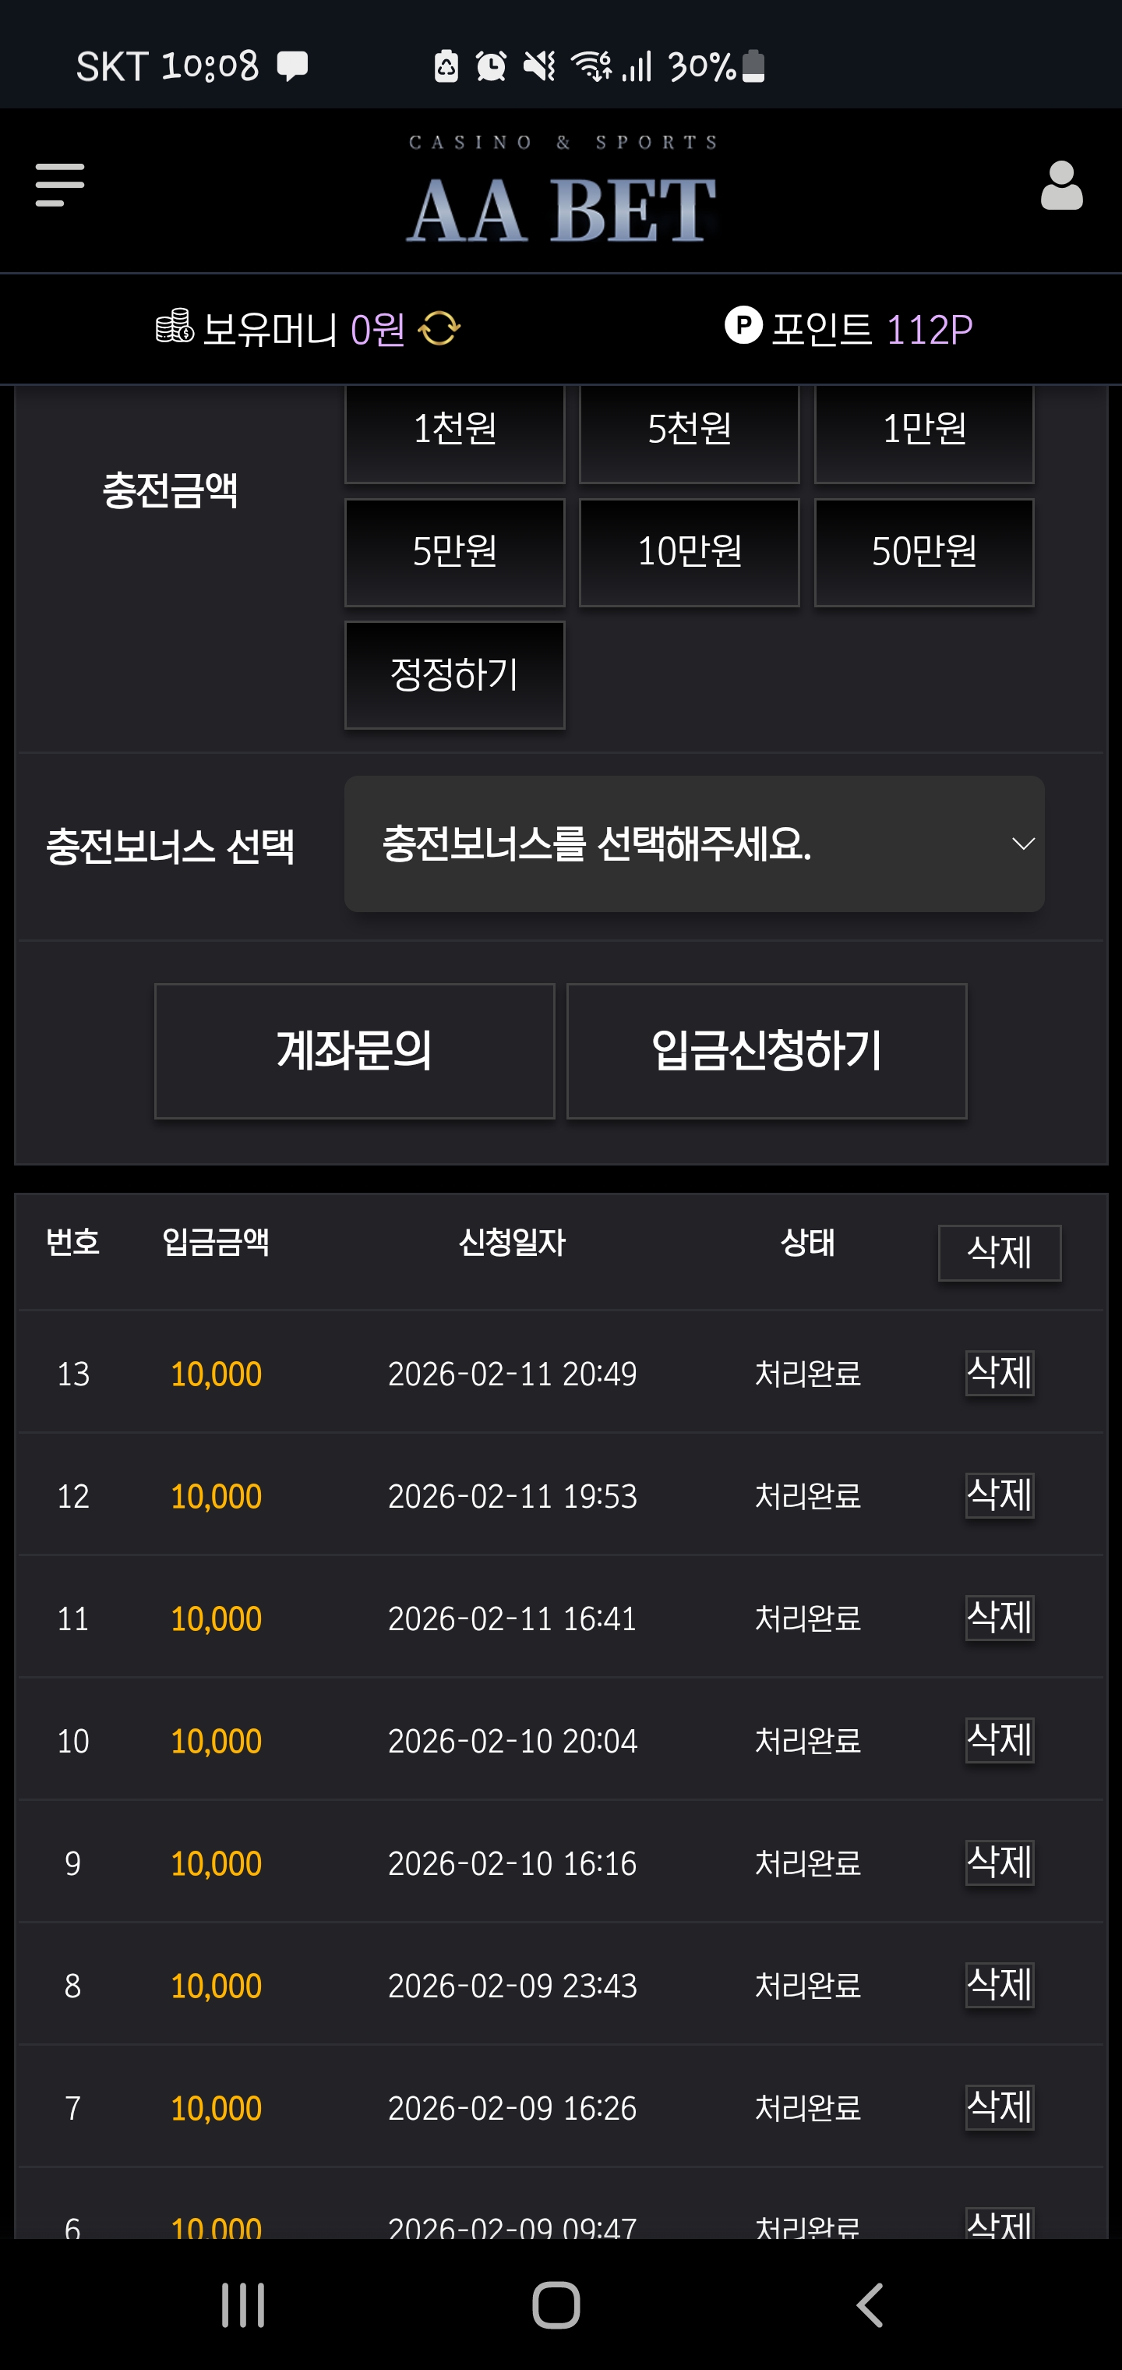Open Android recent apps icon
Screen dimensions: 1122x2370
(x=243, y=2305)
